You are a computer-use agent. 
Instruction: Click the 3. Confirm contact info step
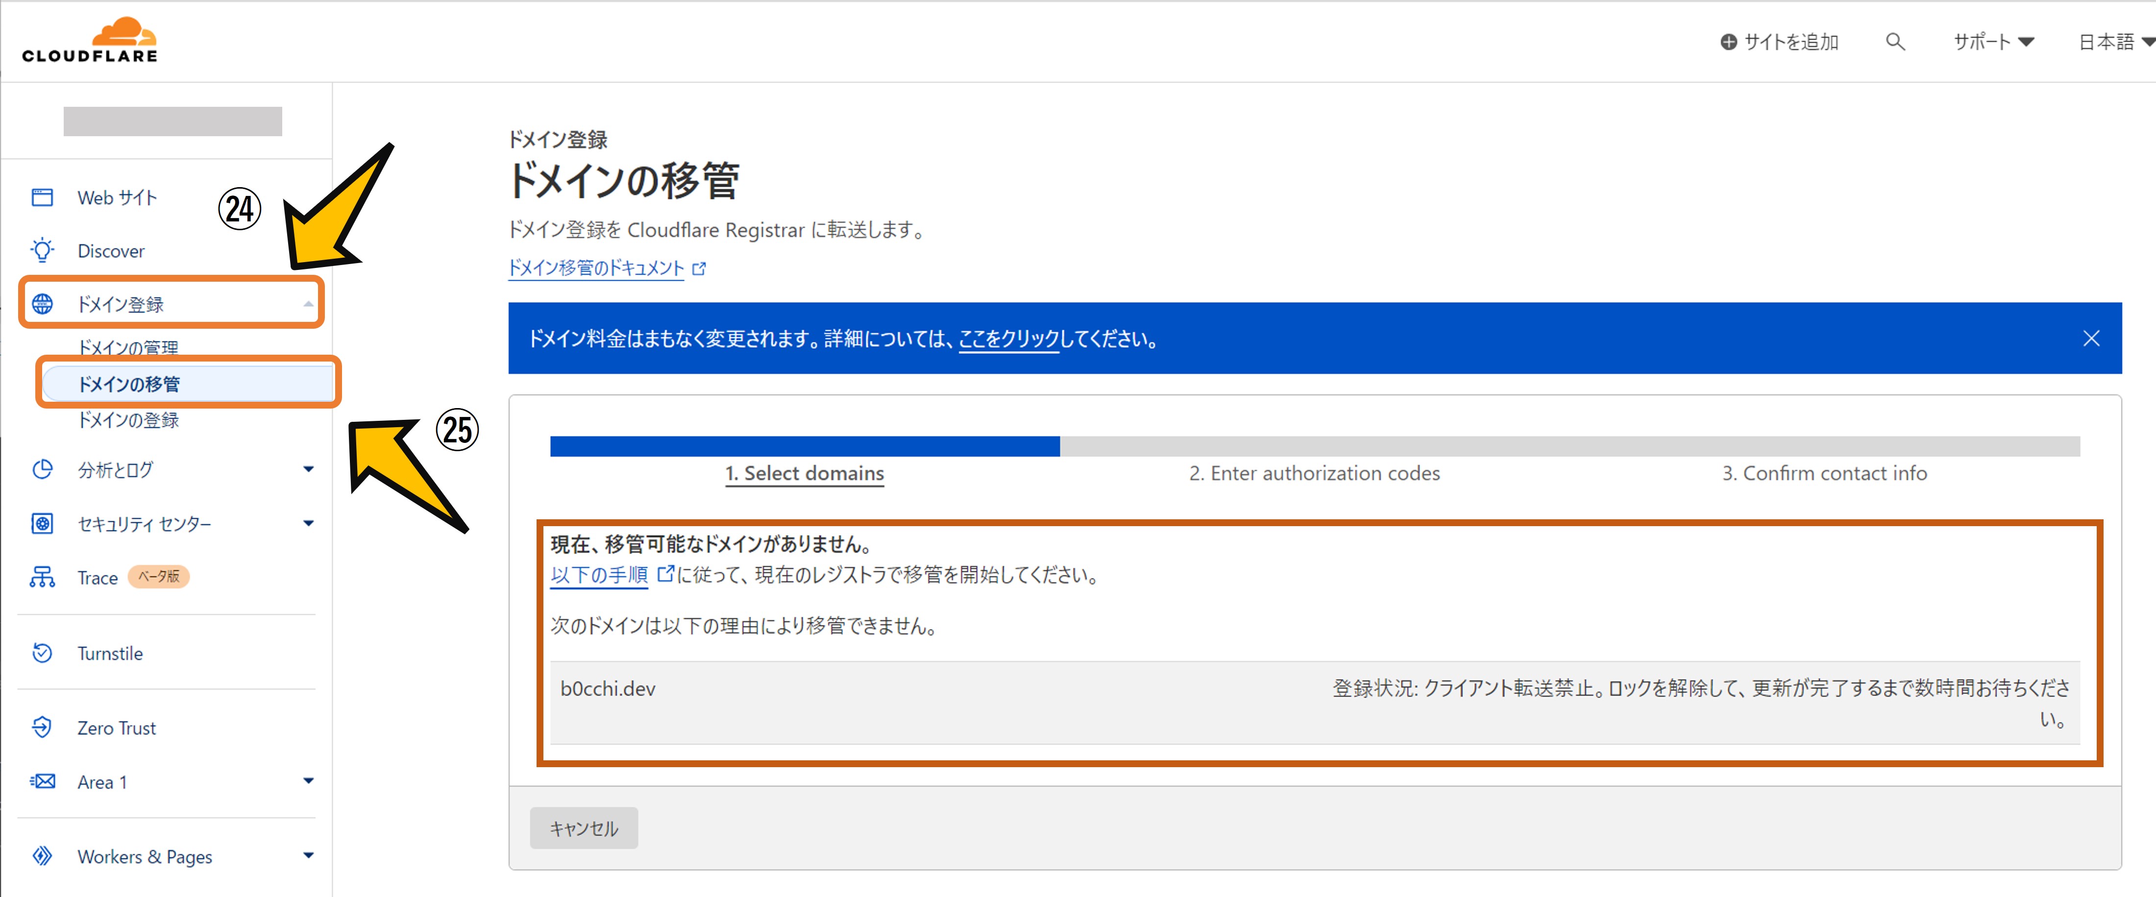[1824, 474]
